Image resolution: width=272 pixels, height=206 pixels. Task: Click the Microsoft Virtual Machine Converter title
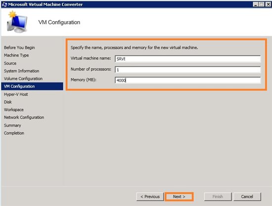pos(45,4)
